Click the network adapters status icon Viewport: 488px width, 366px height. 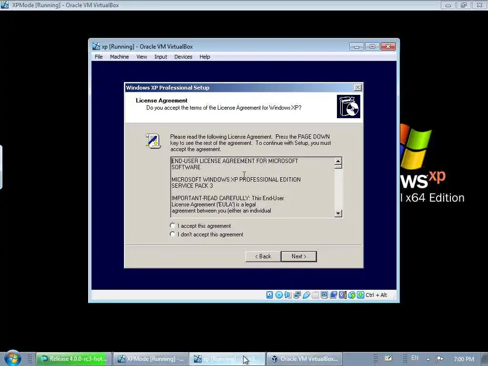[297, 295]
